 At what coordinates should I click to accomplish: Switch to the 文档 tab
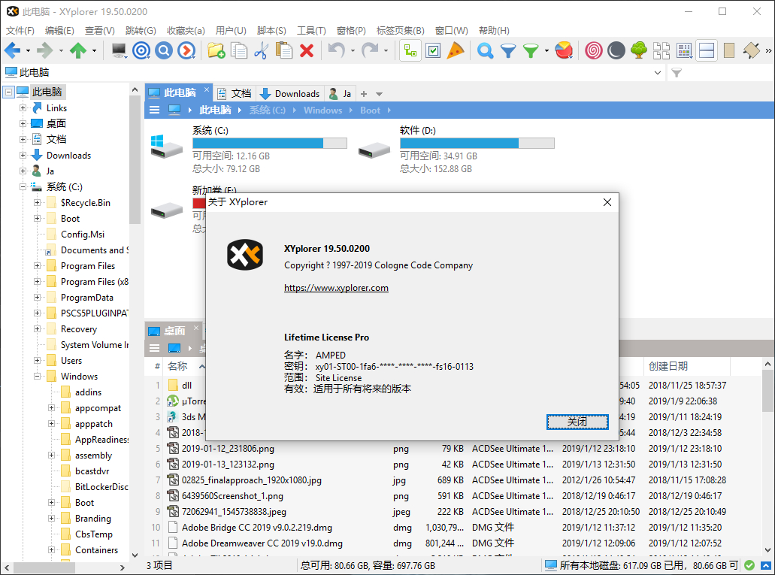click(x=235, y=93)
